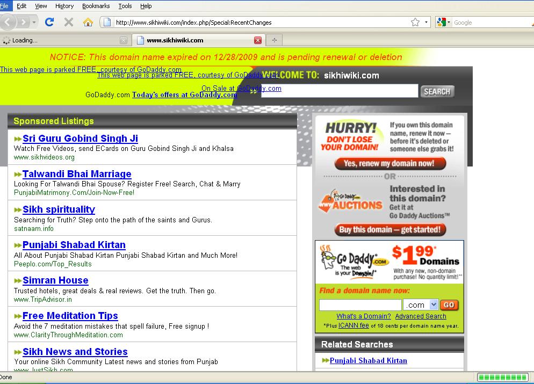Click the www.sikhvideos.org address text
The height and width of the screenshot is (384, 534).
[x=44, y=157]
